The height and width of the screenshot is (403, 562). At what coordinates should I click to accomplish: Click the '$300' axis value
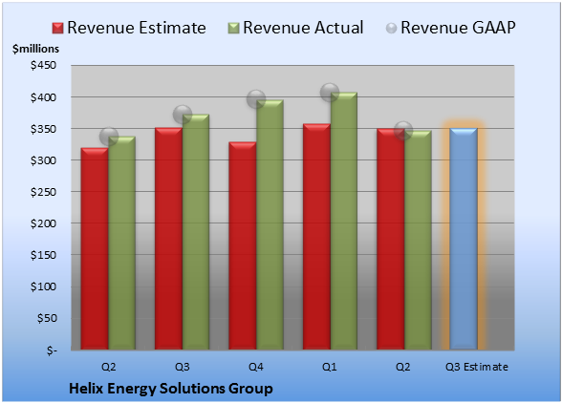[43, 160]
